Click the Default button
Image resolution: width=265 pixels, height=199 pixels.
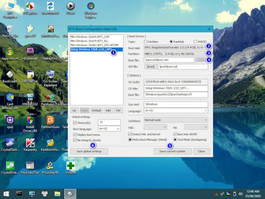96,110
